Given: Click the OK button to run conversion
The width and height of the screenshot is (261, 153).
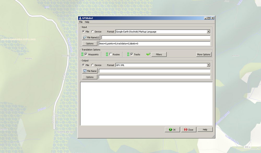Looking at the screenshot, I should click(x=172, y=130).
